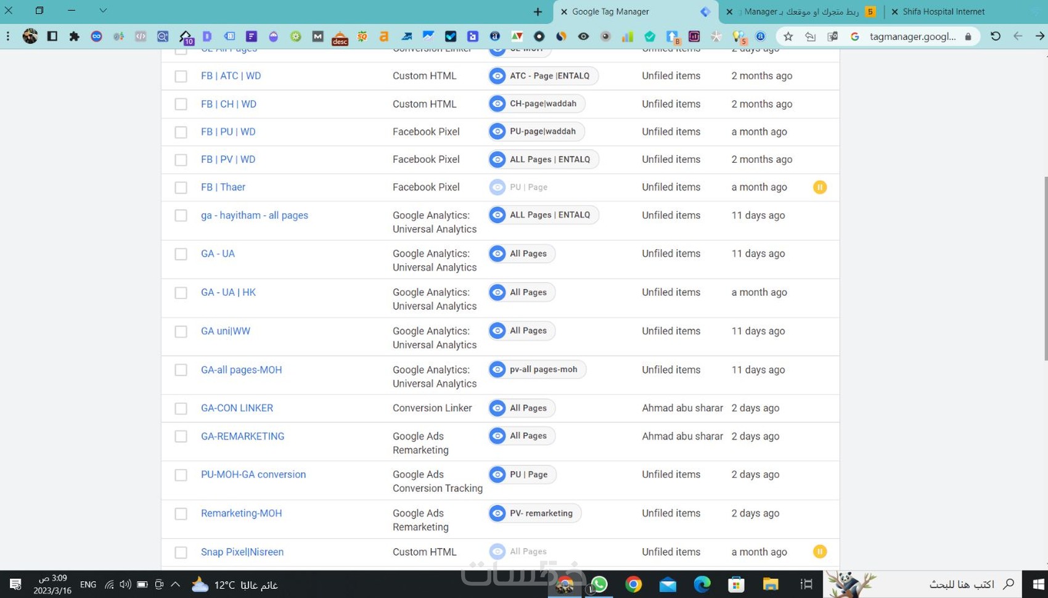Viewport: 1048px width, 598px height.
Task: Click the house extension icon with badge 10
Action: [186, 37]
